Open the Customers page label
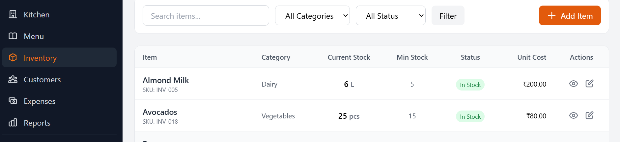620x142 pixels. pyautogui.click(x=42, y=80)
